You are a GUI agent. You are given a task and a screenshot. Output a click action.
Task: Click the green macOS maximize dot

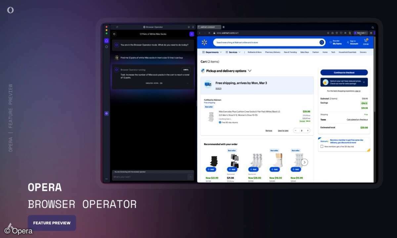click(x=107, y=33)
